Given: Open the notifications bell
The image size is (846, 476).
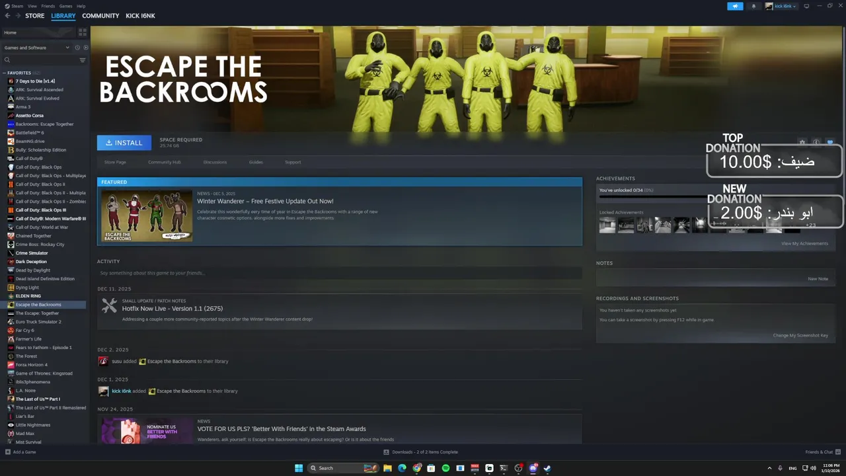Looking at the screenshot, I should pyautogui.click(x=753, y=6).
